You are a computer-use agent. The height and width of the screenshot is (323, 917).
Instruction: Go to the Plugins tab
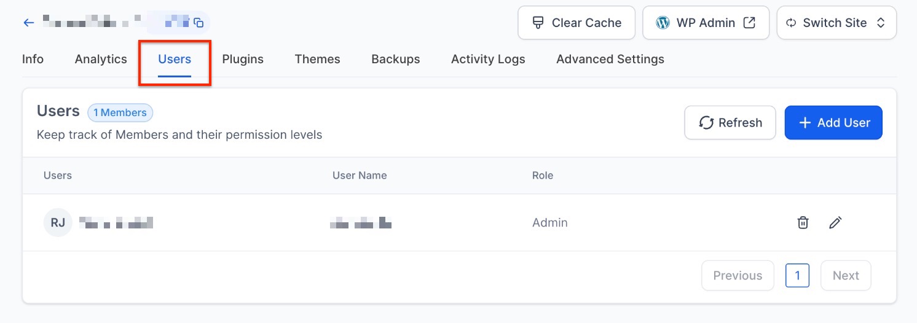pos(243,60)
